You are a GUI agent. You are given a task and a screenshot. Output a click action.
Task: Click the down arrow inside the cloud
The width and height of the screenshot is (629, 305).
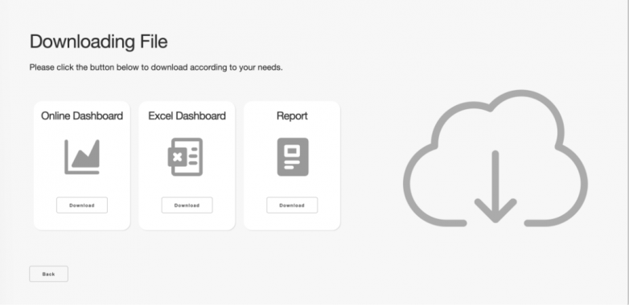[495, 186]
